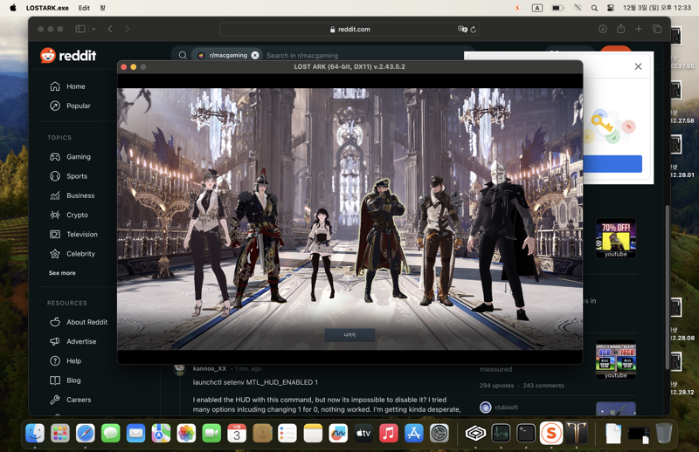Screen dimensions: 699x452
Task: Open a new tab in Safari
Action: 639,29
